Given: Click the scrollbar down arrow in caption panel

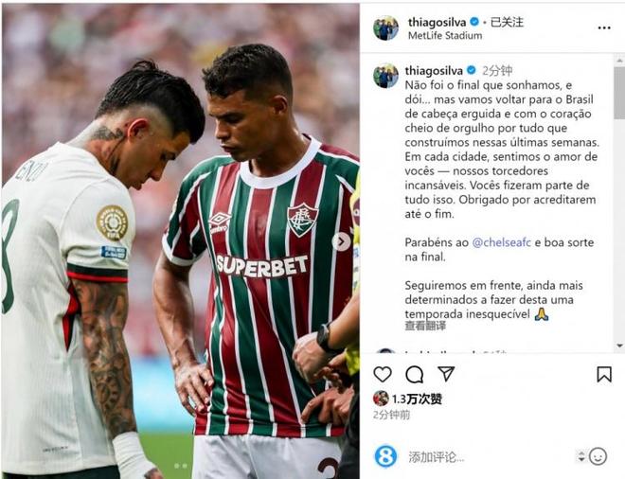Looking at the screenshot, I should pos(620,346).
